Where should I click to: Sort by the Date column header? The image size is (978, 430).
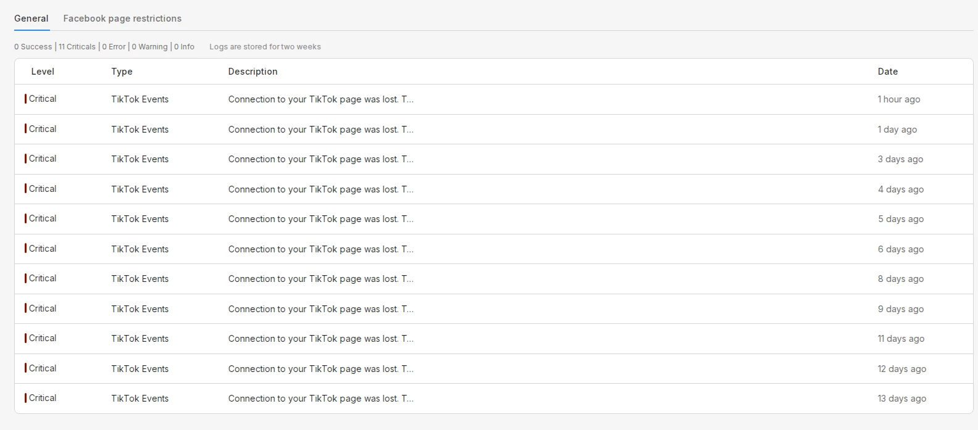click(887, 72)
